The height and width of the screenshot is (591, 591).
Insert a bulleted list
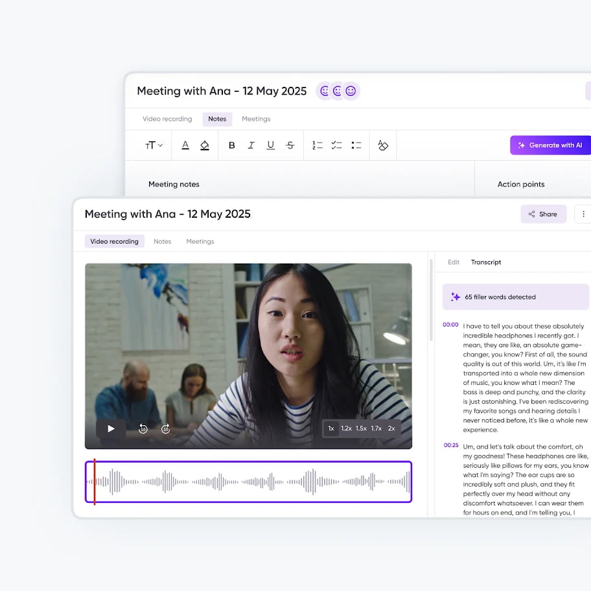click(x=356, y=145)
